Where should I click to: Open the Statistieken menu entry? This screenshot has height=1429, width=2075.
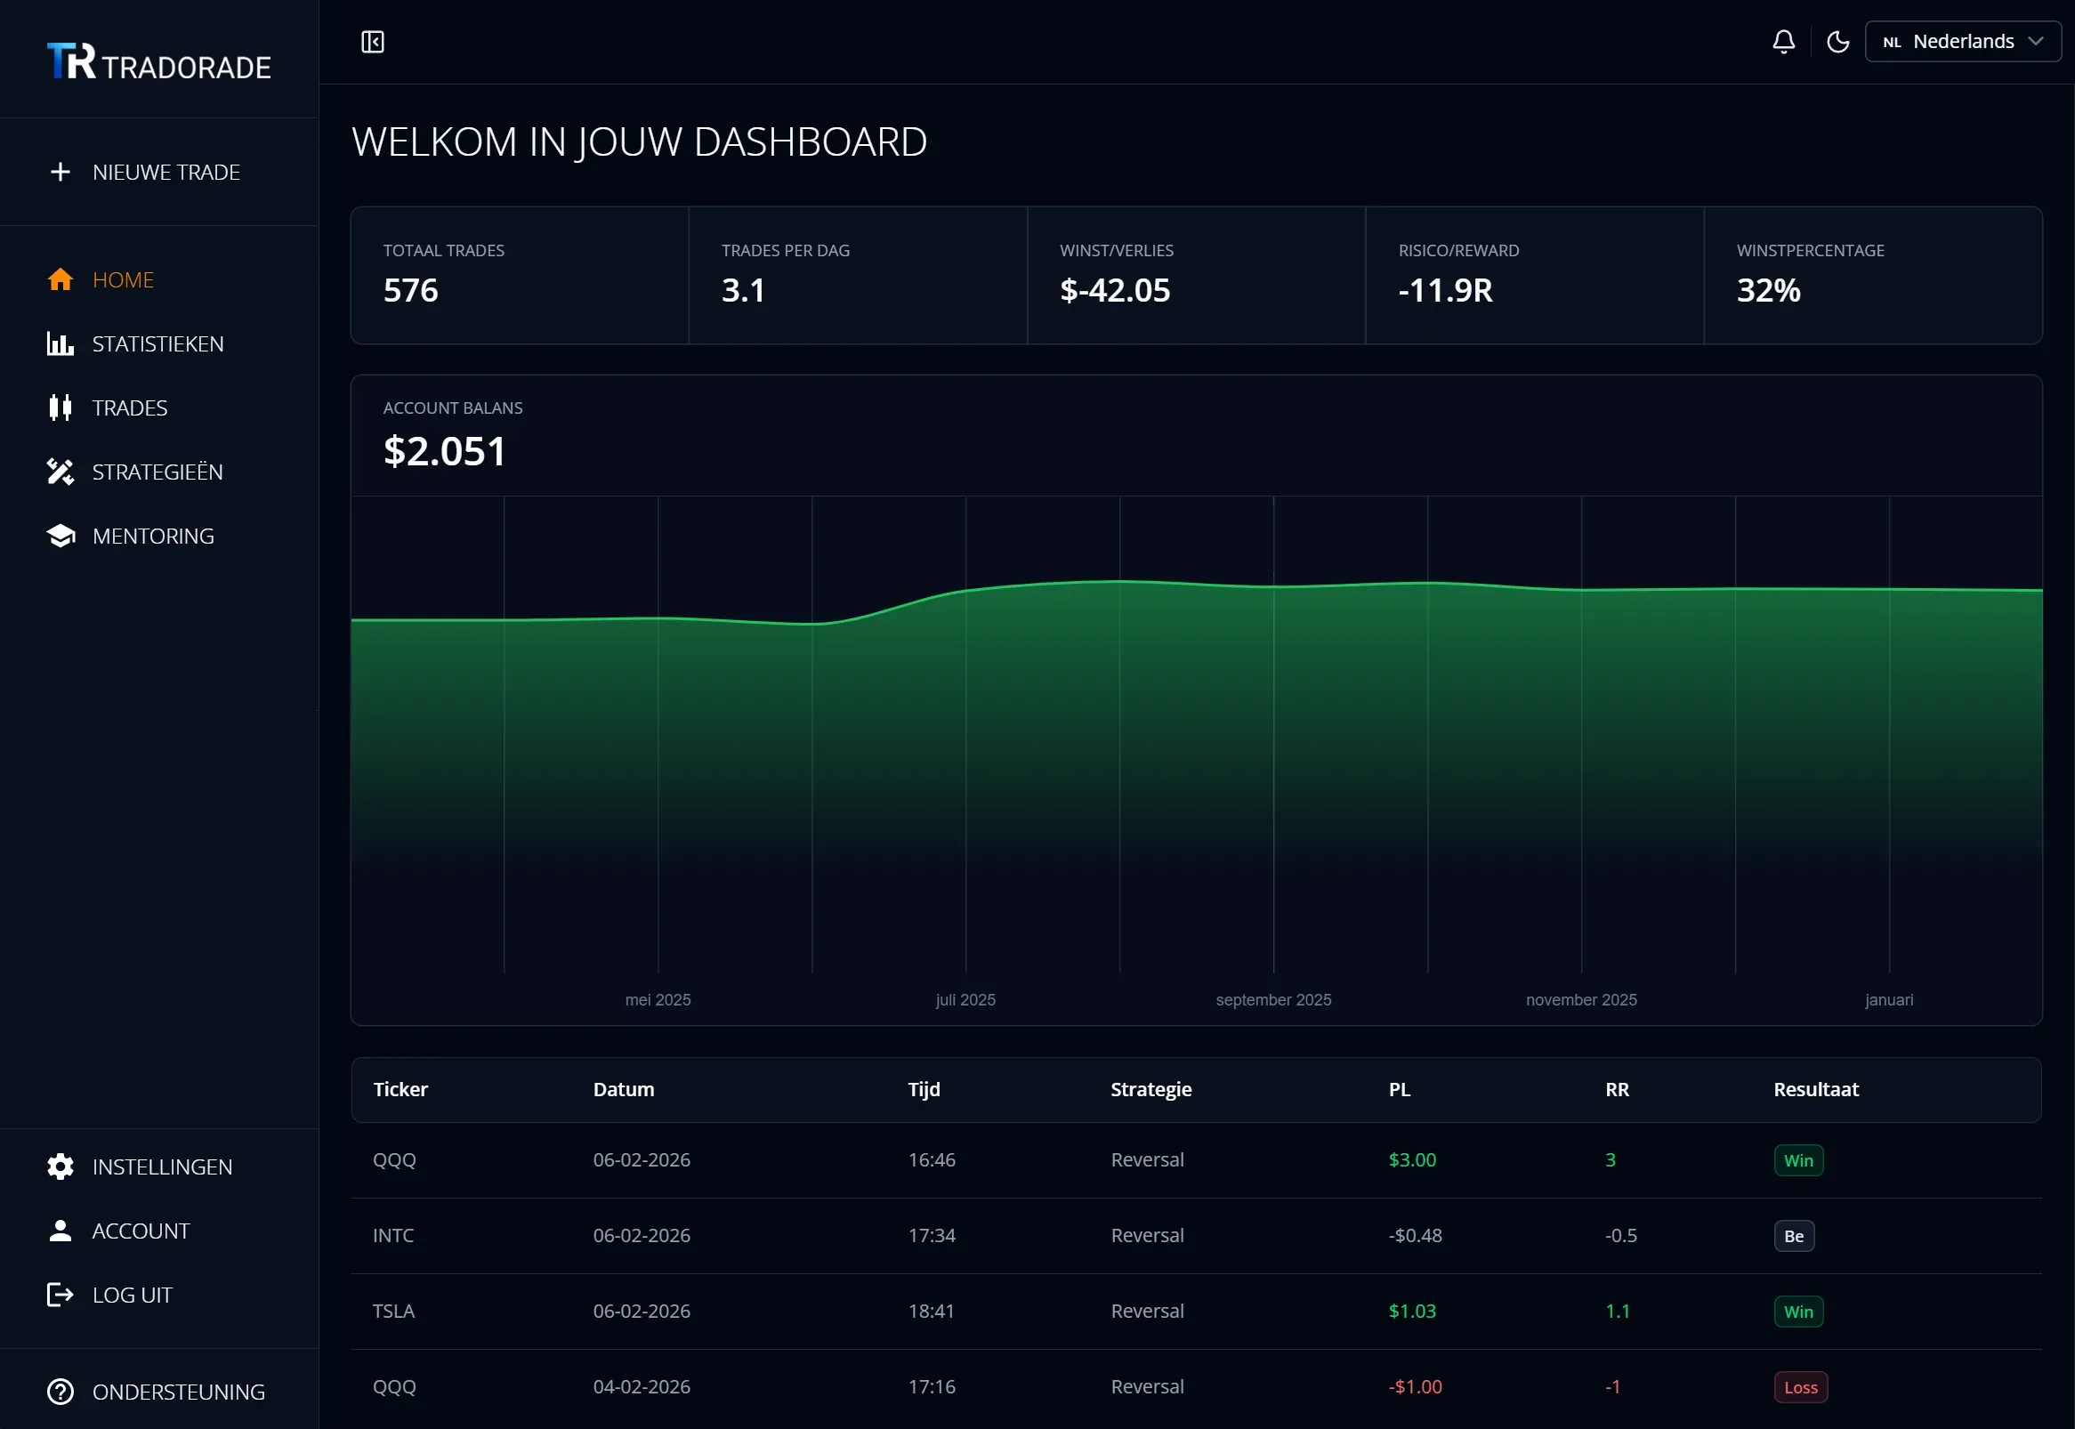[x=158, y=343]
